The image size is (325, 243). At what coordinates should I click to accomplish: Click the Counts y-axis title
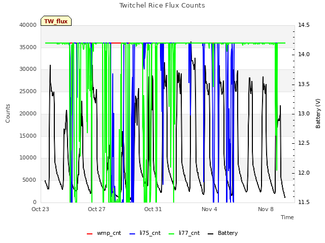(x=8, y=113)
